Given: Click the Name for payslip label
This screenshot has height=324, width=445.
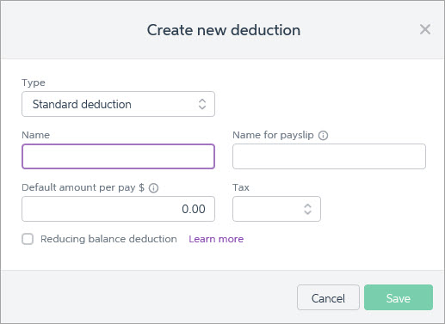Looking at the screenshot, I should (x=273, y=135).
